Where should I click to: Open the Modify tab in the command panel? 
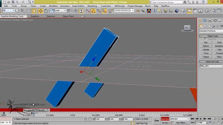click(x=205, y=20)
